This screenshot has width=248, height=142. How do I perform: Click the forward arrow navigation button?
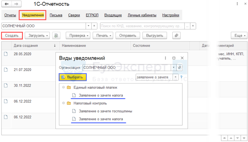point(16,4)
